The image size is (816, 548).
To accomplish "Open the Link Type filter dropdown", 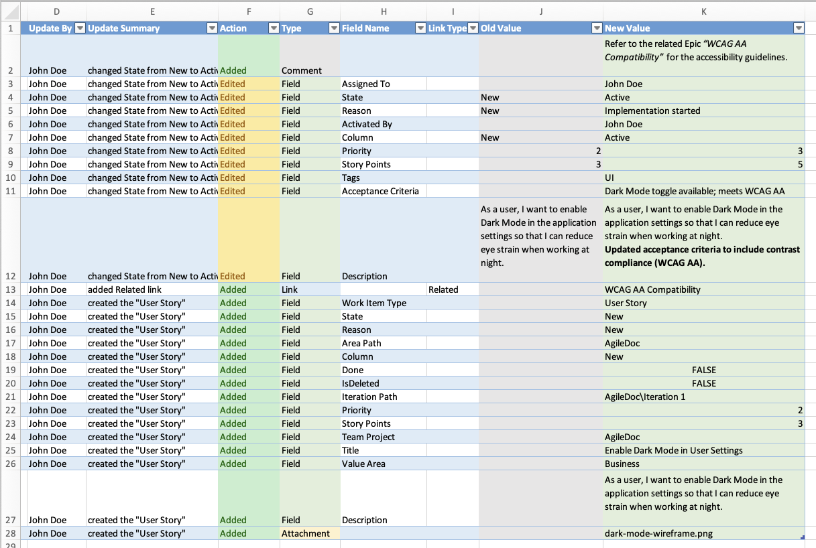I will (x=471, y=28).
